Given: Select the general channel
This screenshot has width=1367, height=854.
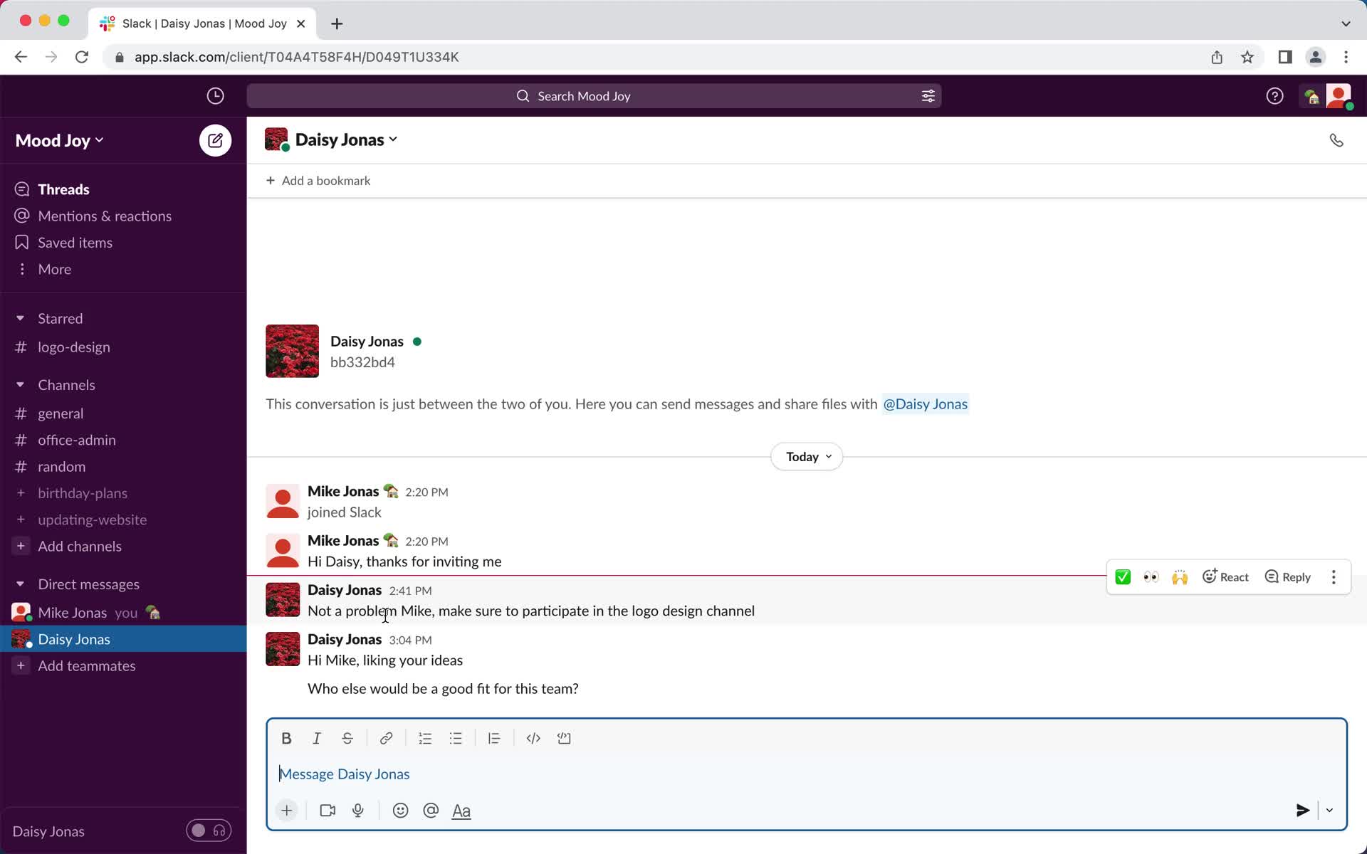Looking at the screenshot, I should (60, 412).
